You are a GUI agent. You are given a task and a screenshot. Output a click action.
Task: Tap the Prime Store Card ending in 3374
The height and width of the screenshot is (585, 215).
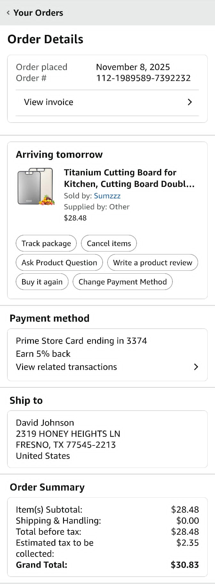81,341
